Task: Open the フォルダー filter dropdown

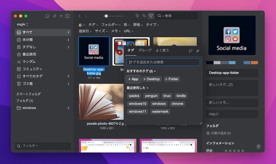Action: tap(111, 25)
